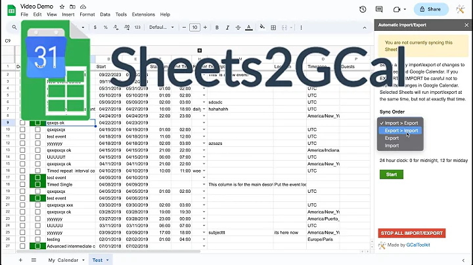This screenshot has width=473, height=265.
Task: Toggle first checkbox in row 22
Action: (x=22, y=212)
